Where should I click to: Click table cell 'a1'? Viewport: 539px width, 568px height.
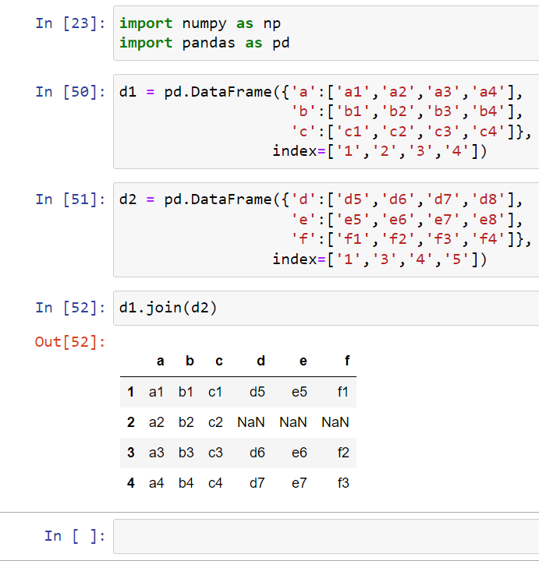pos(156,392)
